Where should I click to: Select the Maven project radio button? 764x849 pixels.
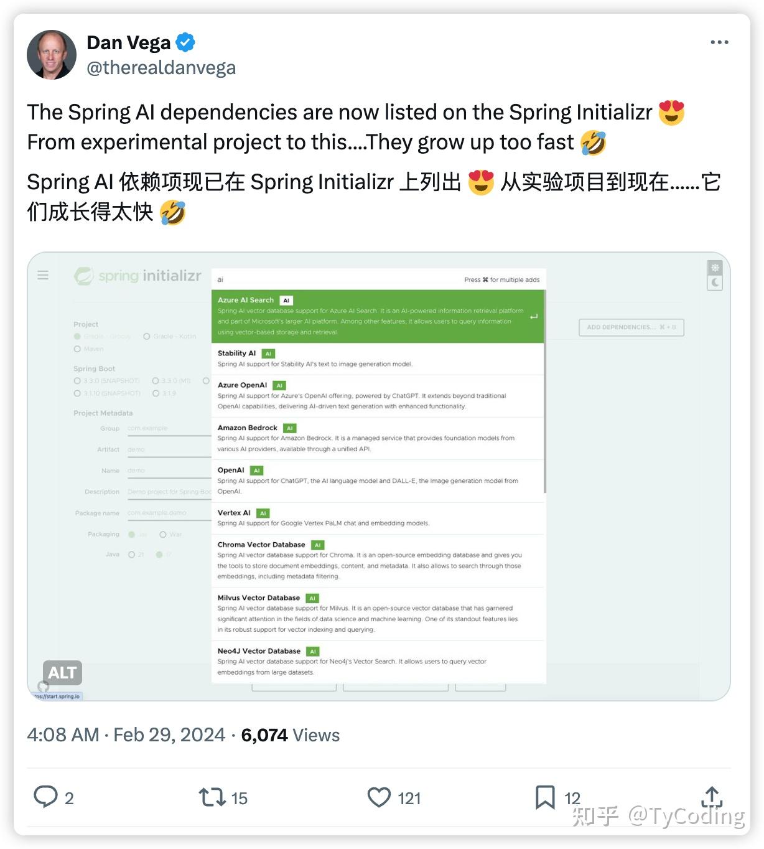coord(77,349)
